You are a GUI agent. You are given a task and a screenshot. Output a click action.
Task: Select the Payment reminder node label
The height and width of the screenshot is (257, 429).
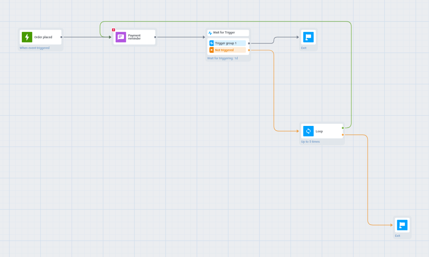(134, 37)
